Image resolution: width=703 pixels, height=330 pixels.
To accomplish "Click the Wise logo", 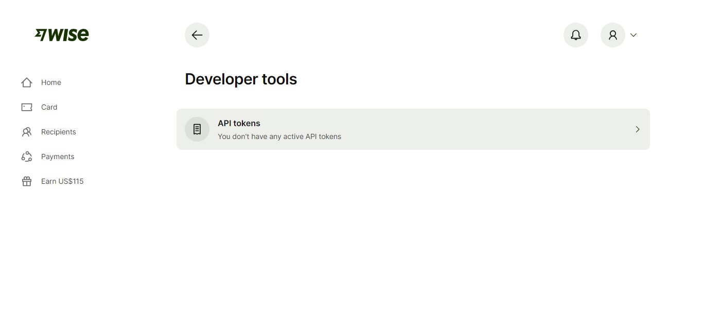I will click(x=61, y=34).
